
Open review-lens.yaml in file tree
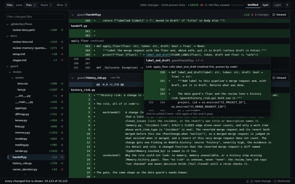[36, 30]
